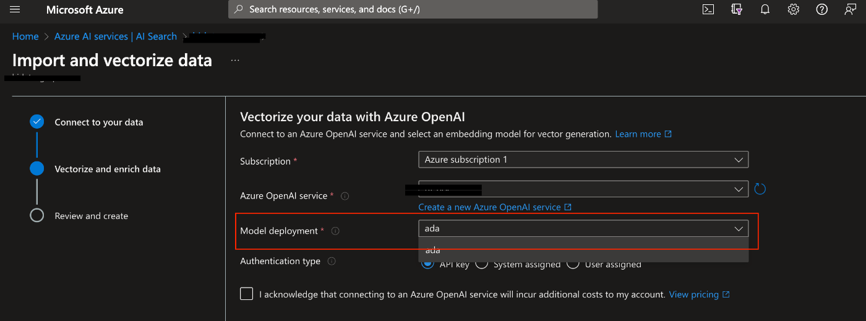Click the Subscription field label

click(x=265, y=161)
